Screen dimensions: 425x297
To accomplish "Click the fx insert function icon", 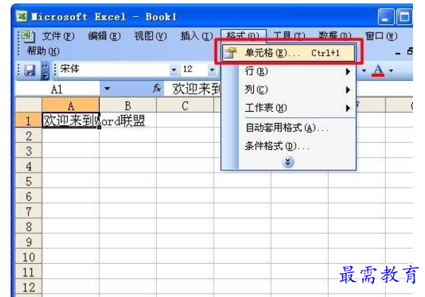I will 157,88.
